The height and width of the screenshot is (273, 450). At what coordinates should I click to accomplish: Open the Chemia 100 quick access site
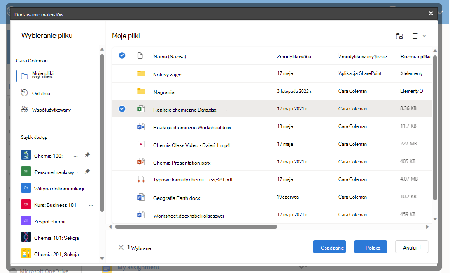(48, 156)
